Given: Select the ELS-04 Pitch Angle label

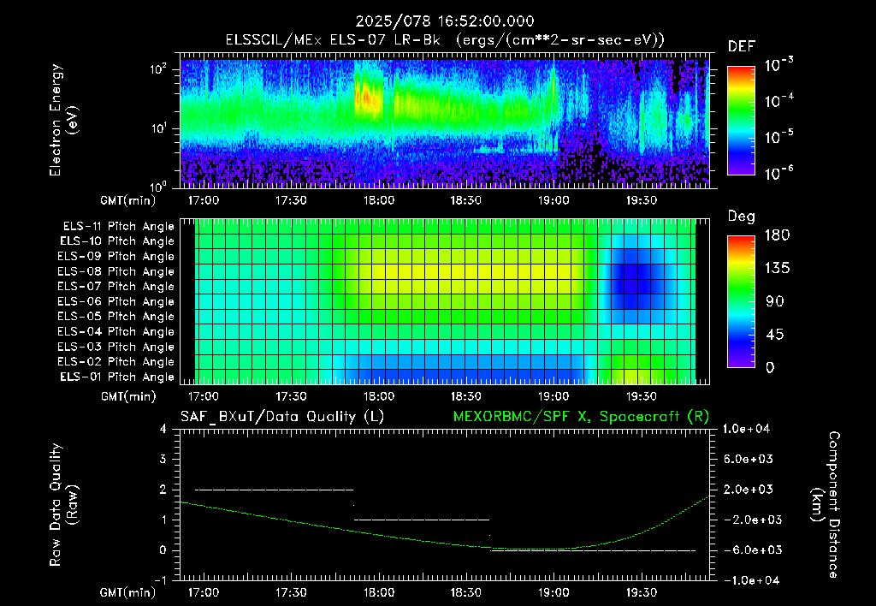Looking at the screenshot, I should (x=115, y=332).
